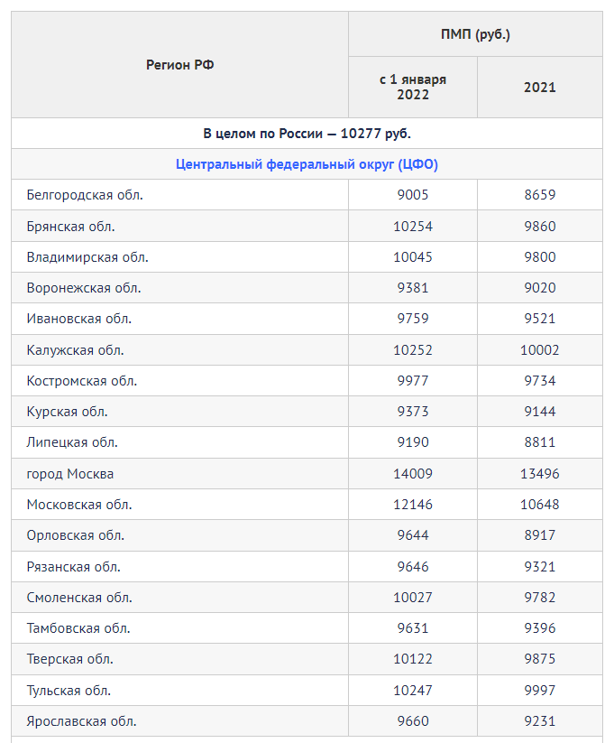Open the Центральный федеральный округ (ЦФО) link
This screenshot has width=614, height=743.
point(307,164)
